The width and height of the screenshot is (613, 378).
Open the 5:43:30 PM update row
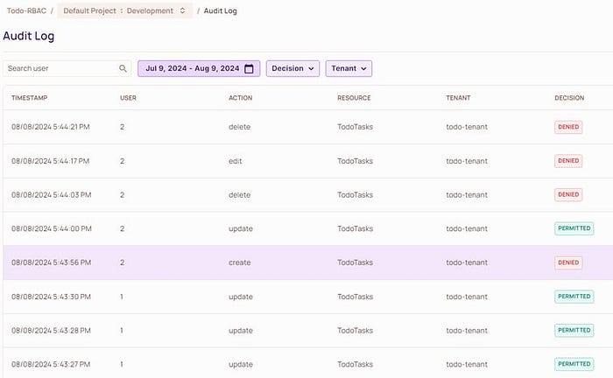coord(308,297)
